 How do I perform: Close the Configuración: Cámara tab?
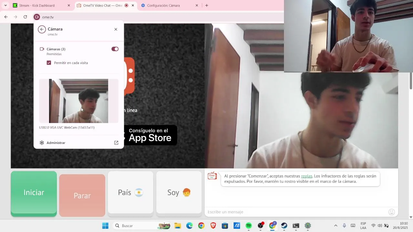pyautogui.click(x=197, y=5)
